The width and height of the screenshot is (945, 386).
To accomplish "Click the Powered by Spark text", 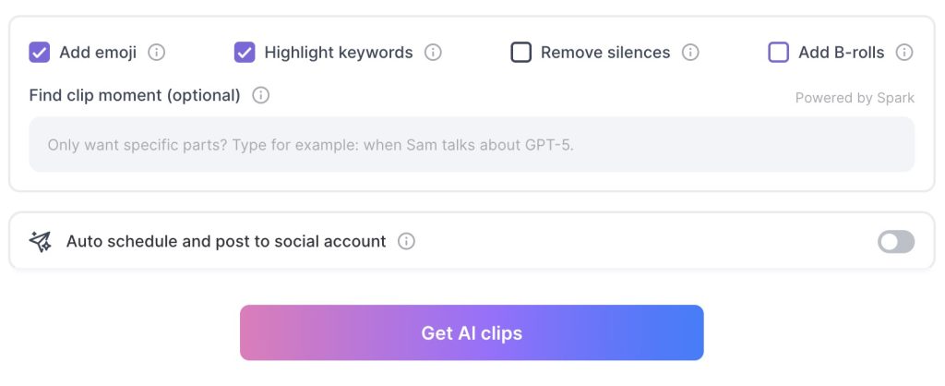I will [x=855, y=98].
